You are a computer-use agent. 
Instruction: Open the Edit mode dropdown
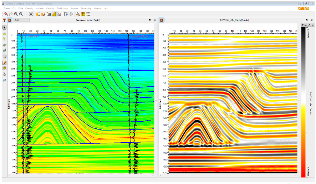tap(21, 20)
